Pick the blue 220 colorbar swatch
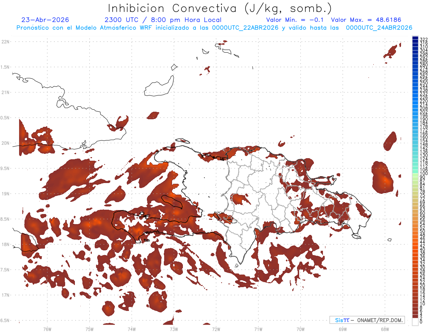Viewport: 432px width, 334px height. (415, 102)
